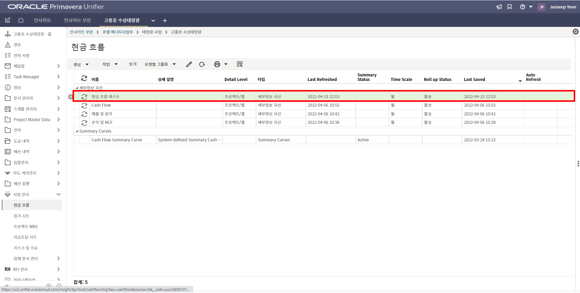Open the find-on-page search list icon
Viewport: 580px width, 293px height.
coord(240,64)
